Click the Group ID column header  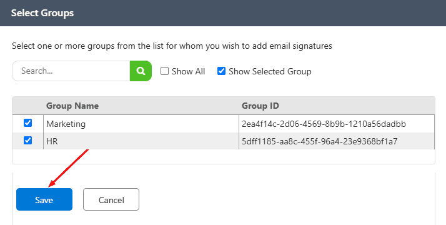point(260,106)
